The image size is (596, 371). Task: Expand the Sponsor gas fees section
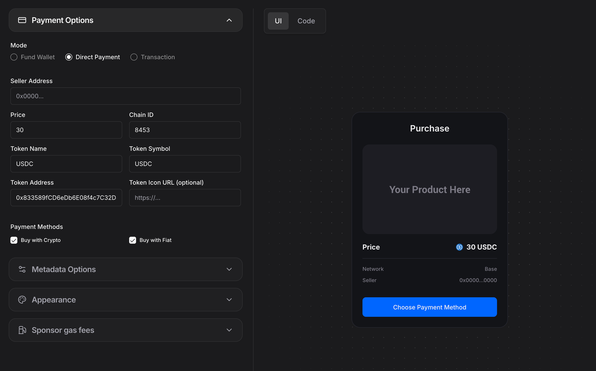coord(229,330)
